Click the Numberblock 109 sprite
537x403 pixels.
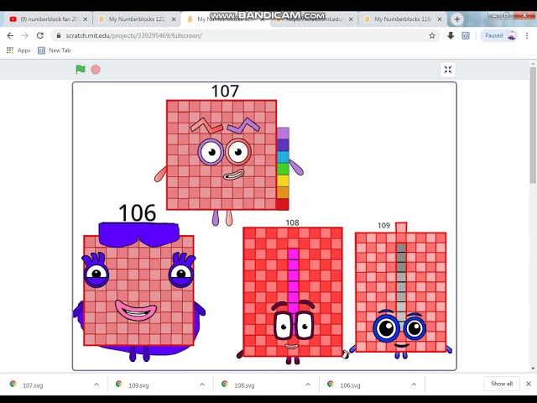pyautogui.click(x=401, y=291)
